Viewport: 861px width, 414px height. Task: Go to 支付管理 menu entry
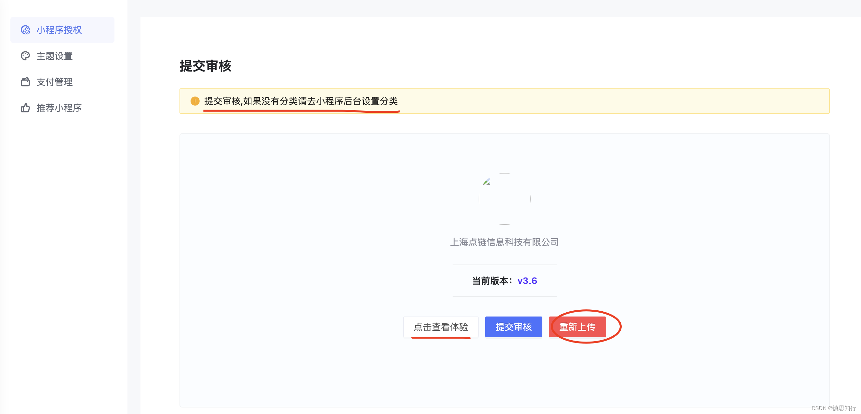tap(55, 82)
